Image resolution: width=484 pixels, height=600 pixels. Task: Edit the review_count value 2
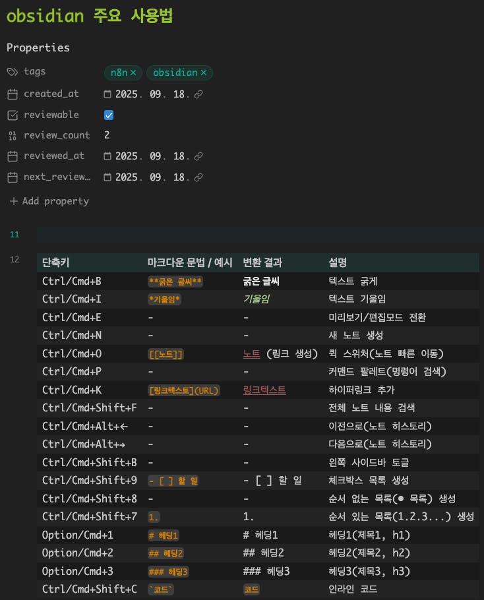[107, 135]
